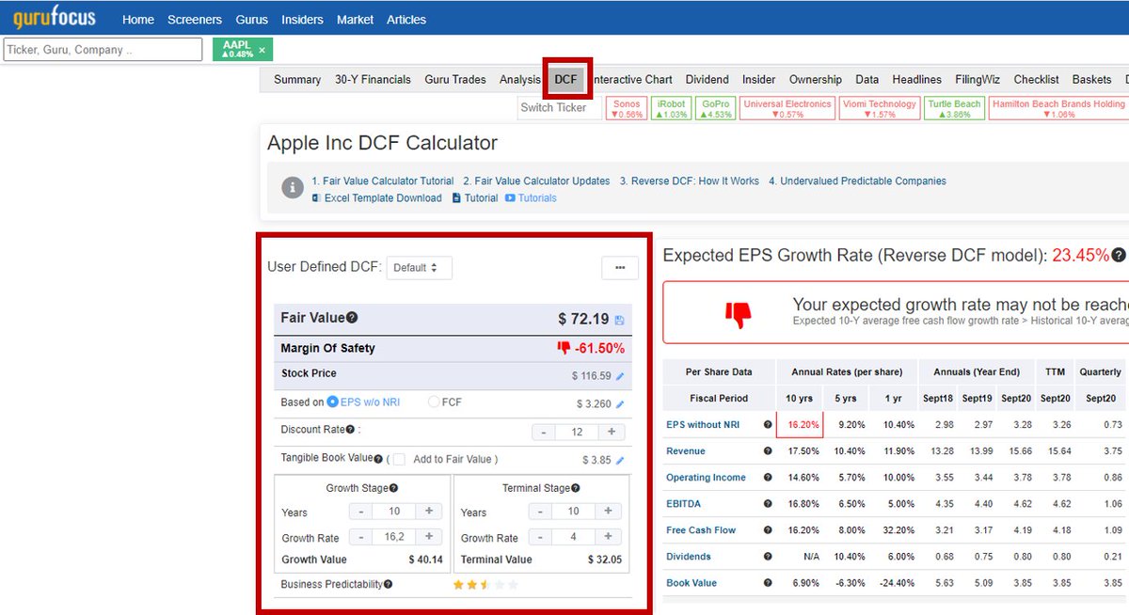Click the red thumbs-down warning icon

739,313
